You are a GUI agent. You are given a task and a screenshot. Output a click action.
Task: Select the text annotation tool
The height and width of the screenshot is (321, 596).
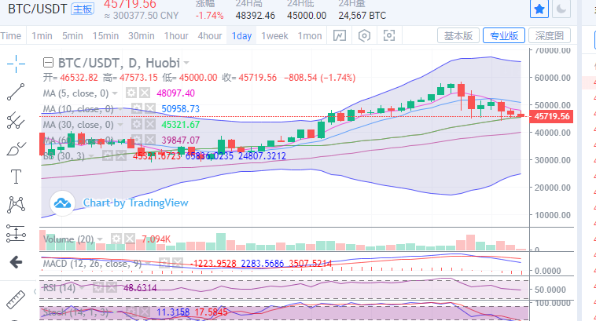16,177
